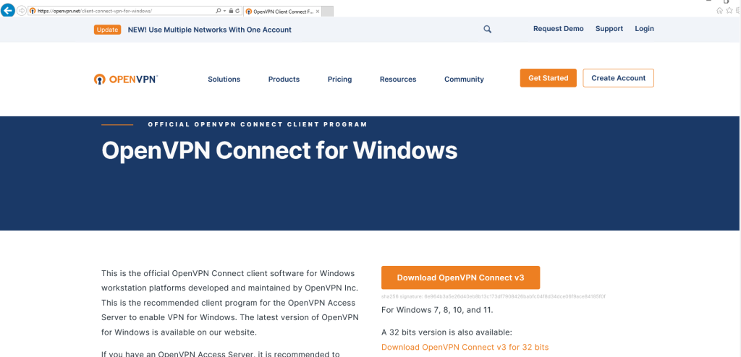Click the orange Update badge

pos(107,30)
